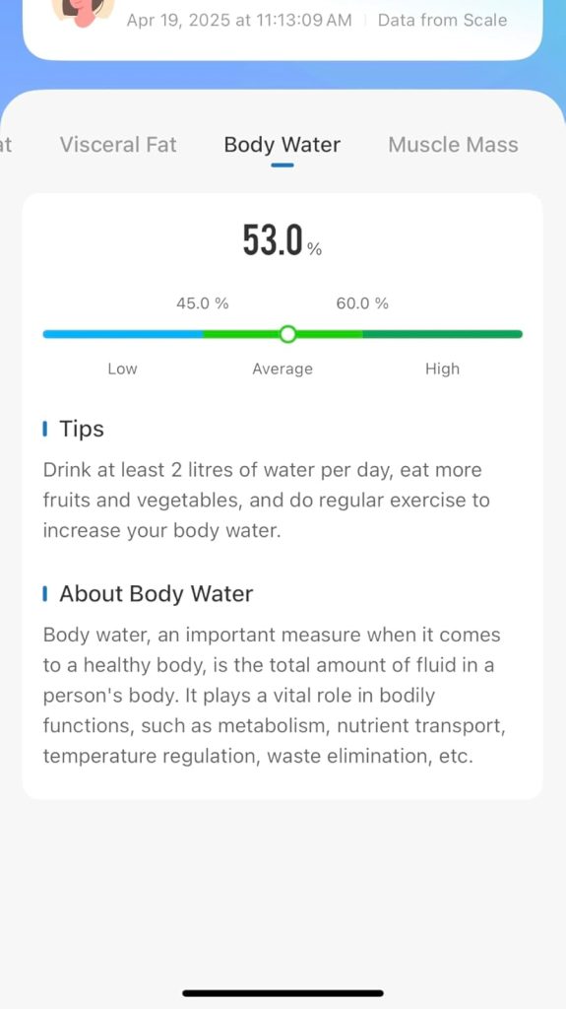Screen dimensions: 566x1009
Task: Tap the Average label under bar
Action: tap(283, 369)
